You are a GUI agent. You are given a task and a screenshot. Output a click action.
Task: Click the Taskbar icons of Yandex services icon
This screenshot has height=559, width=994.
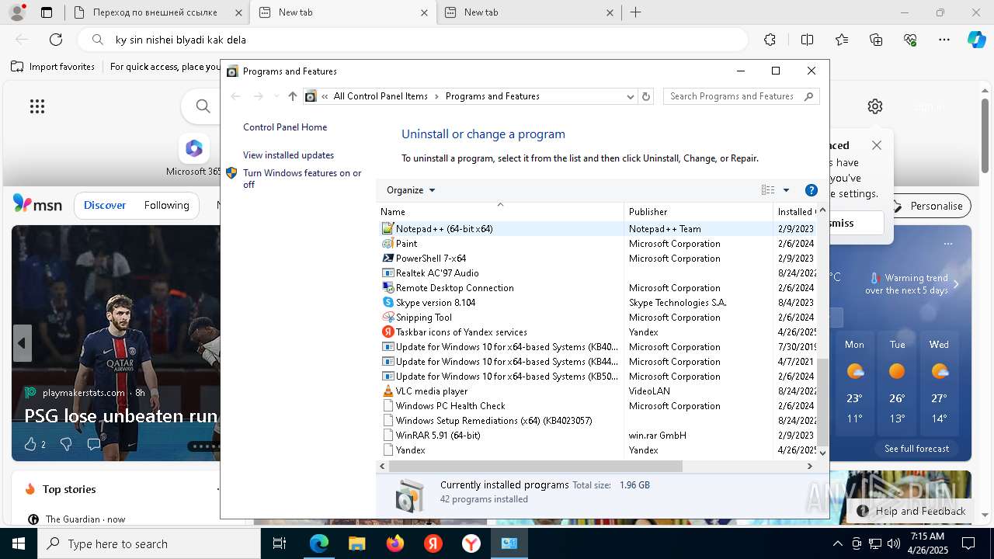(388, 332)
